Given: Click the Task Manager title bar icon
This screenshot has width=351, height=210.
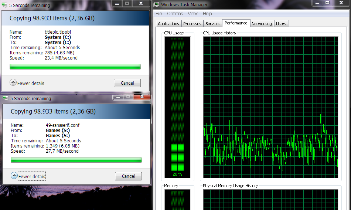Looking at the screenshot, I should [x=157, y=4].
